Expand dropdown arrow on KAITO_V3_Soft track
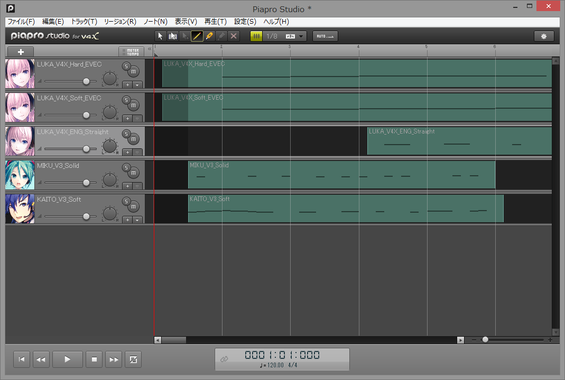Screen dimensions: 565x380 [137, 220]
